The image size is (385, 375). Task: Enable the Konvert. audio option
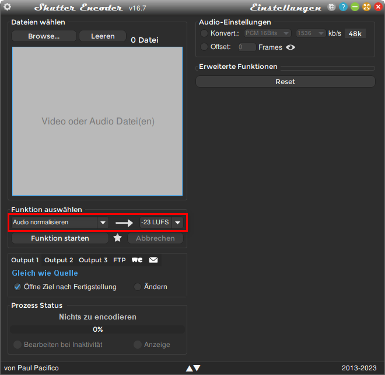tap(204, 33)
